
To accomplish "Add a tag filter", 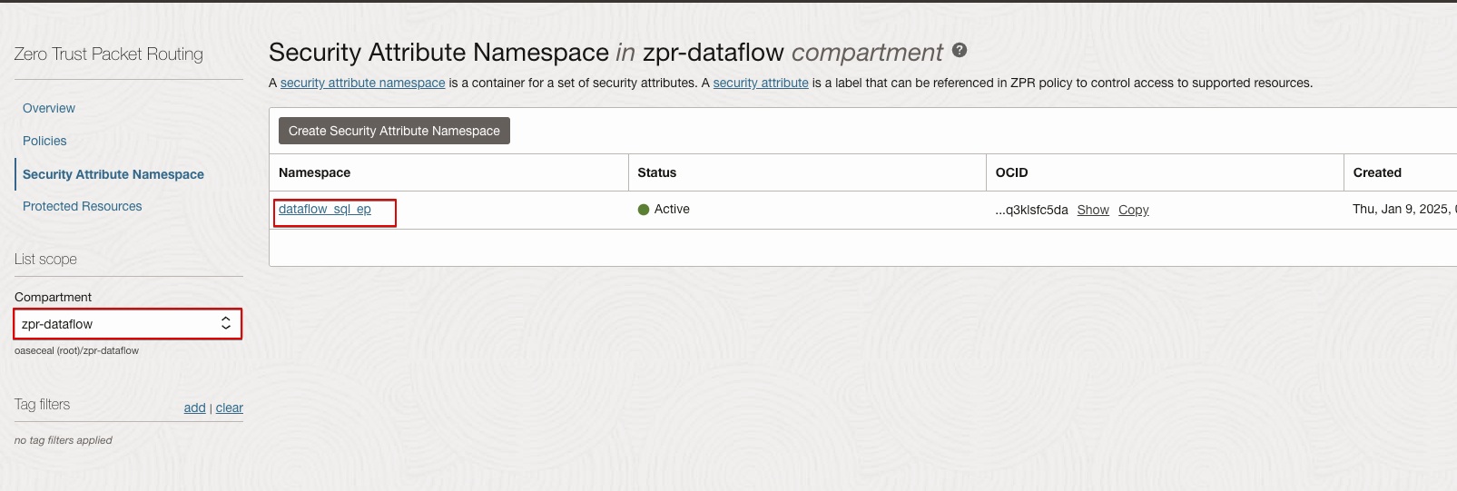I will (x=194, y=408).
